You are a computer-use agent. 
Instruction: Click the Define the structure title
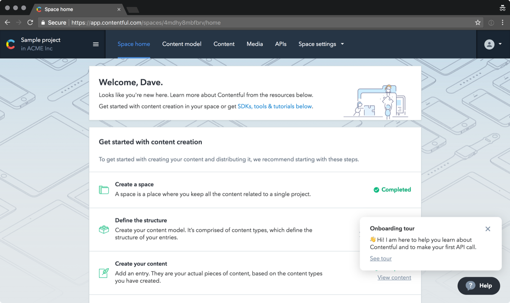click(x=141, y=221)
